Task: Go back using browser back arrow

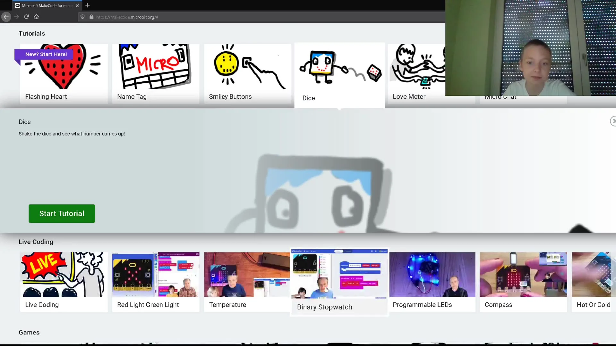Action: coord(6,17)
